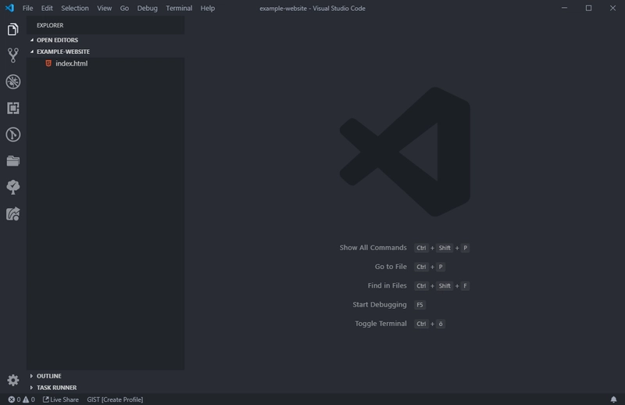Click the tree icon in activity bar
This screenshot has width=625, height=405.
pyautogui.click(x=12, y=187)
